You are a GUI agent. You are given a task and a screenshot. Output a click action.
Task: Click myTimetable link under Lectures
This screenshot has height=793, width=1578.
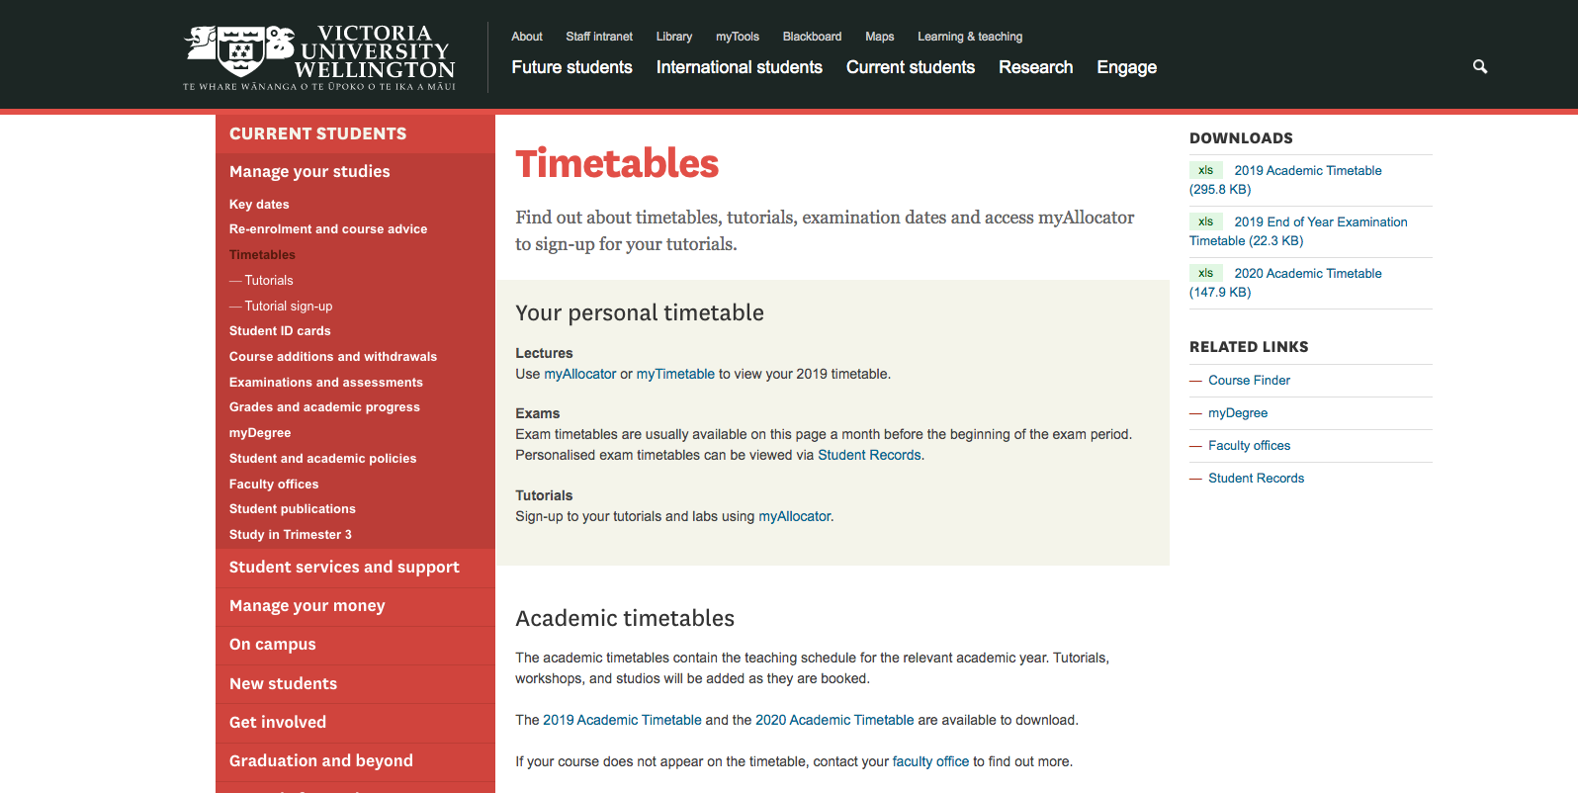click(x=675, y=374)
